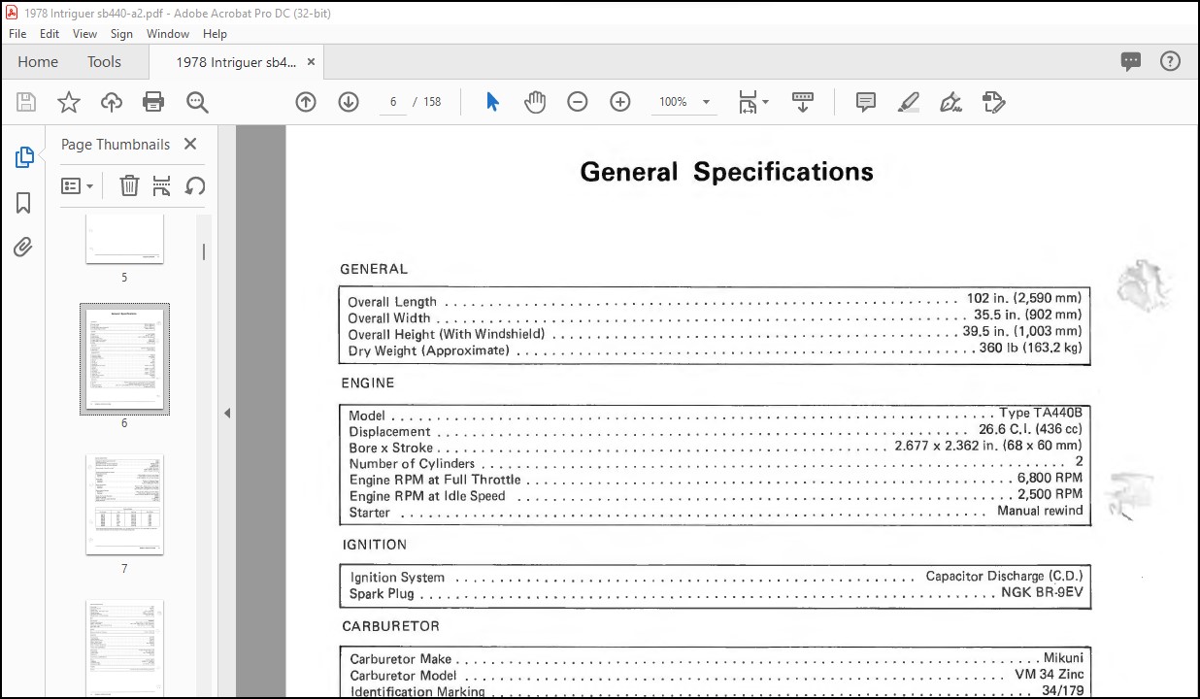Click the scrolling mode keyboard icon
Screen dimensions: 1200x699
coord(803,102)
